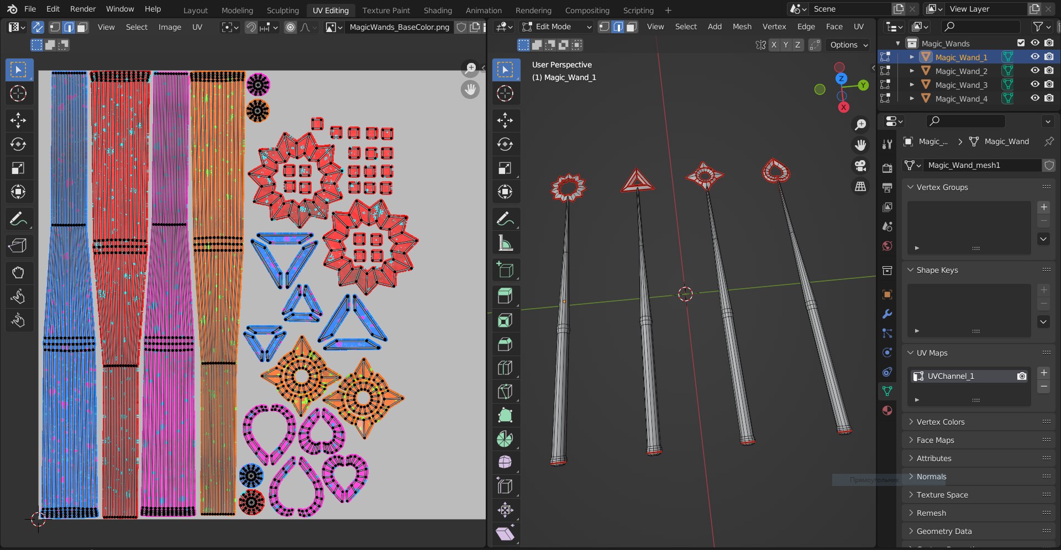This screenshot has height=550, width=1061.
Task: Select the Scale tool in UV editor
Action: pyautogui.click(x=18, y=168)
